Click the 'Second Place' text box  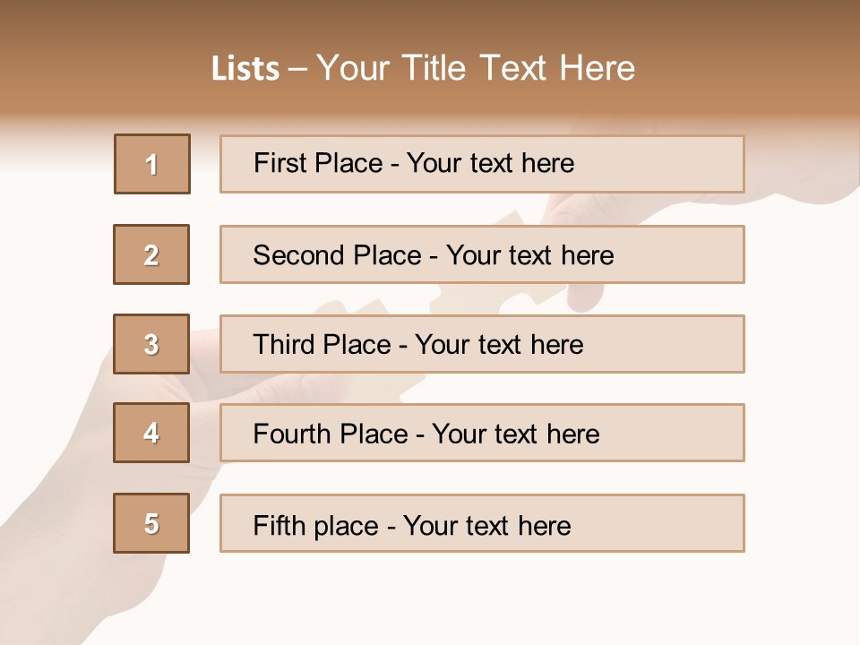pyautogui.click(x=482, y=254)
